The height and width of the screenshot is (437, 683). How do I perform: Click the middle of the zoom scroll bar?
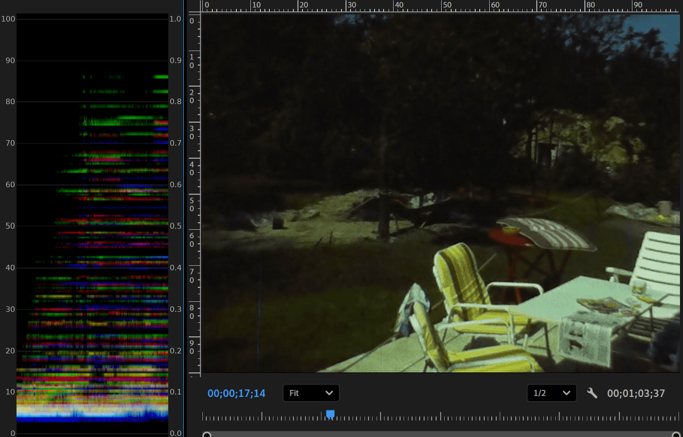pyautogui.click(x=441, y=434)
